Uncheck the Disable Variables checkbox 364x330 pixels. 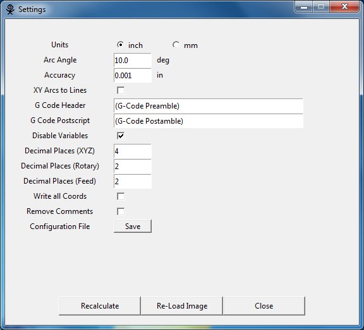pos(121,136)
